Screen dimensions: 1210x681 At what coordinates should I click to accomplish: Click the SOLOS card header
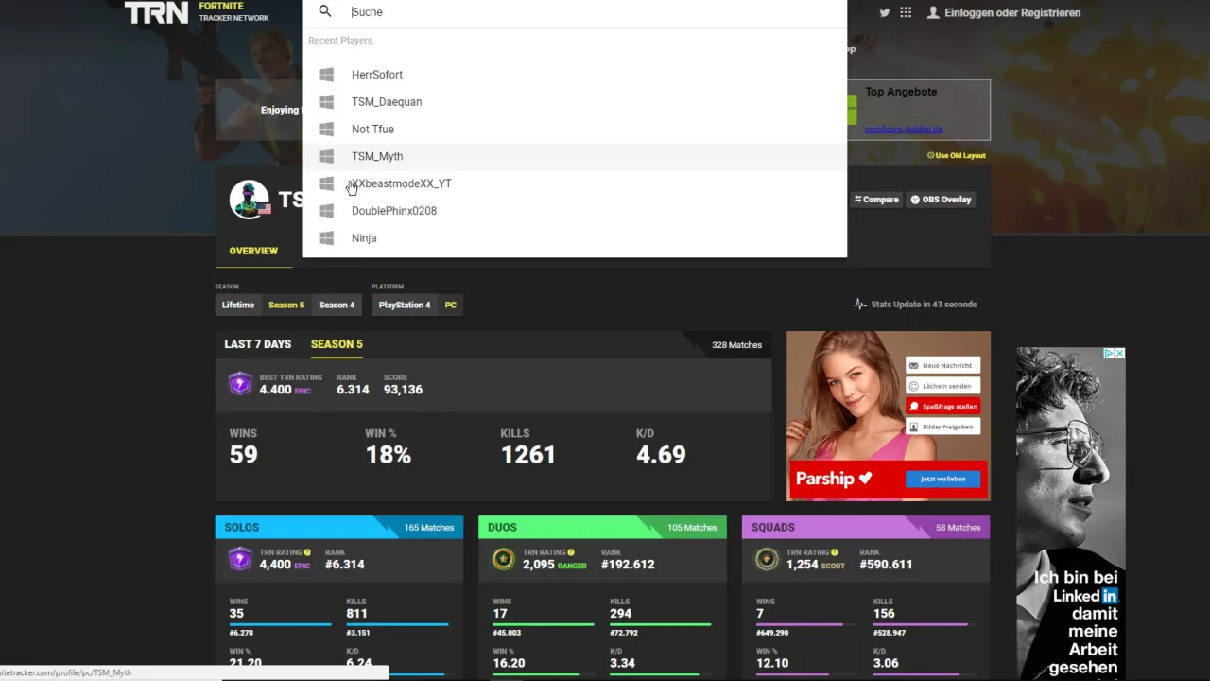pos(339,527)
